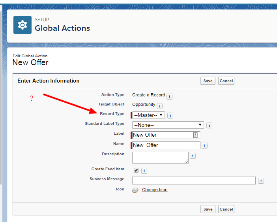Click the current action icon image
277x222 pixels.
(135, 190)
